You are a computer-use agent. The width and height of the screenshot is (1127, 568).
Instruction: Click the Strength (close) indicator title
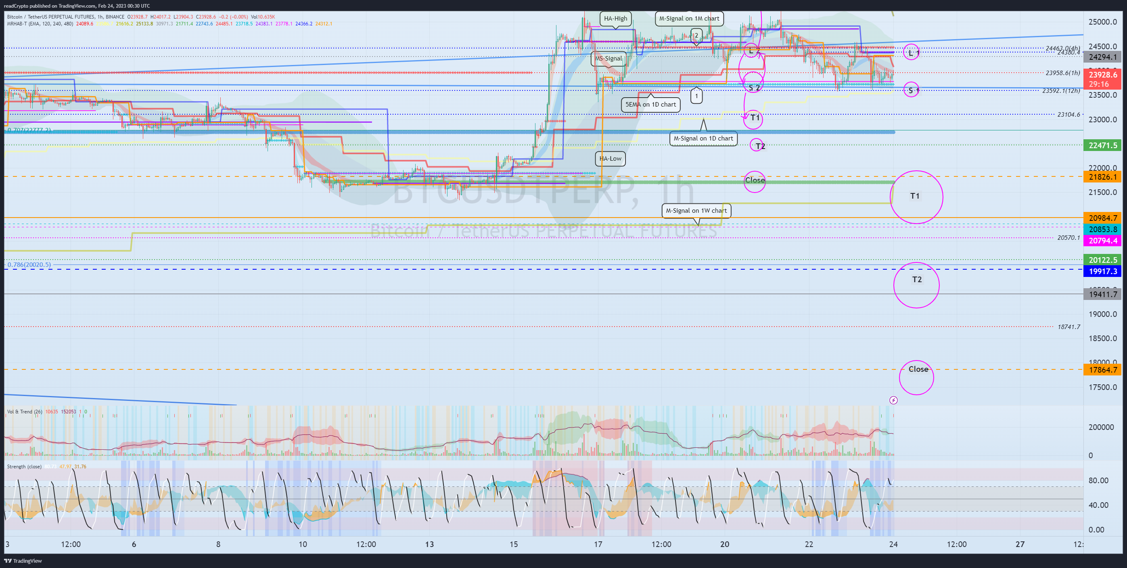coord(24,467)
